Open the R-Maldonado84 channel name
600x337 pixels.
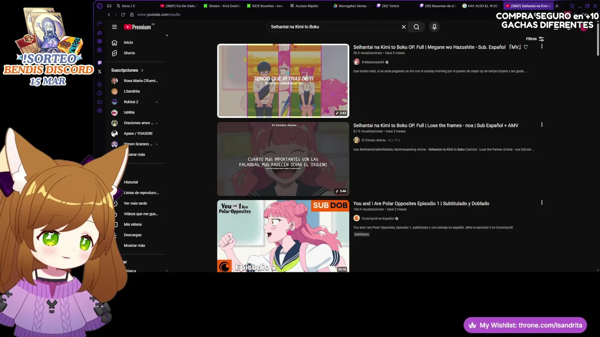pos(373,62)
